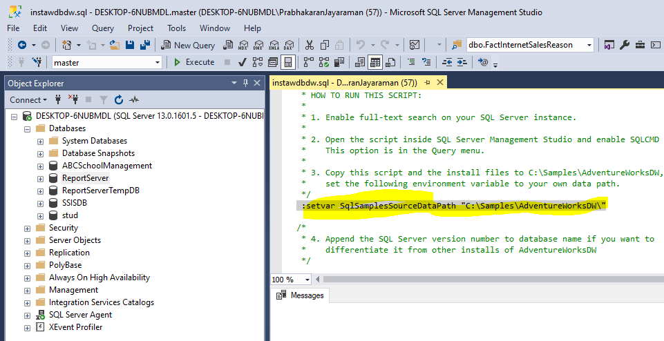
Task: Select the XEvent Profiler node
Action: point(75,327)
